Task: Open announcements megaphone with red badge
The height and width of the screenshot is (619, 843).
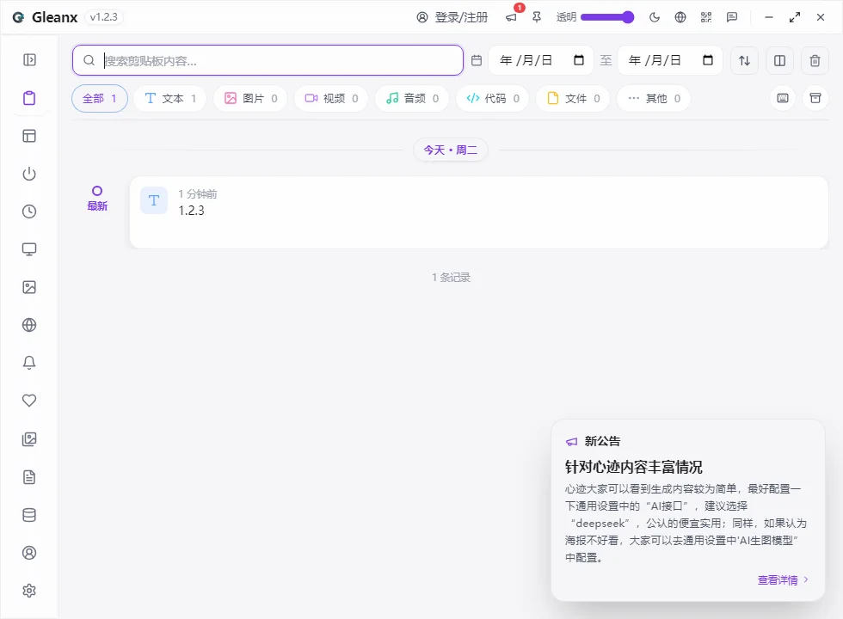Action: (511, 17)
